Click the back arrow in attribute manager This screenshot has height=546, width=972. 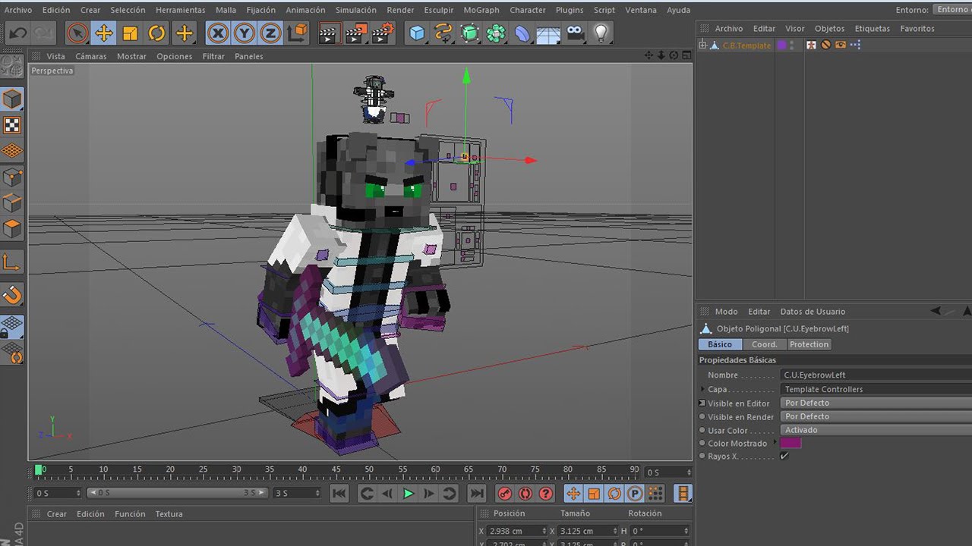[x=936, y=311]
